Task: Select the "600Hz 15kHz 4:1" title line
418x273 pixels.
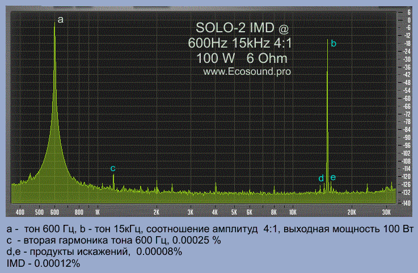Action: coord(240,43)
